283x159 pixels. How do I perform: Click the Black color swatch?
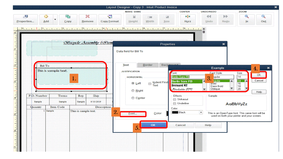pos(175,113)
